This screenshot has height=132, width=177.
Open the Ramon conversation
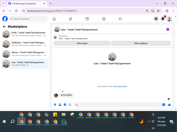point(25,54)
